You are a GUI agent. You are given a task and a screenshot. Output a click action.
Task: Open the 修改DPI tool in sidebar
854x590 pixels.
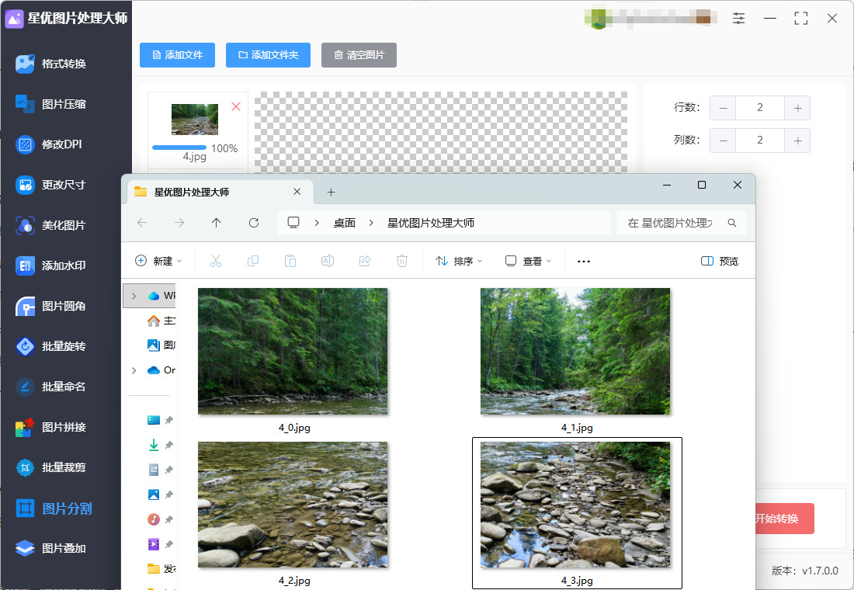pyautogui.click(x=61, y=144)
